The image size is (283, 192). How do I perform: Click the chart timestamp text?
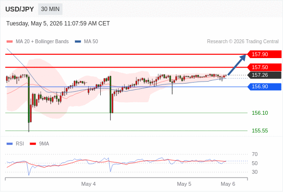[x=58, y=24]
